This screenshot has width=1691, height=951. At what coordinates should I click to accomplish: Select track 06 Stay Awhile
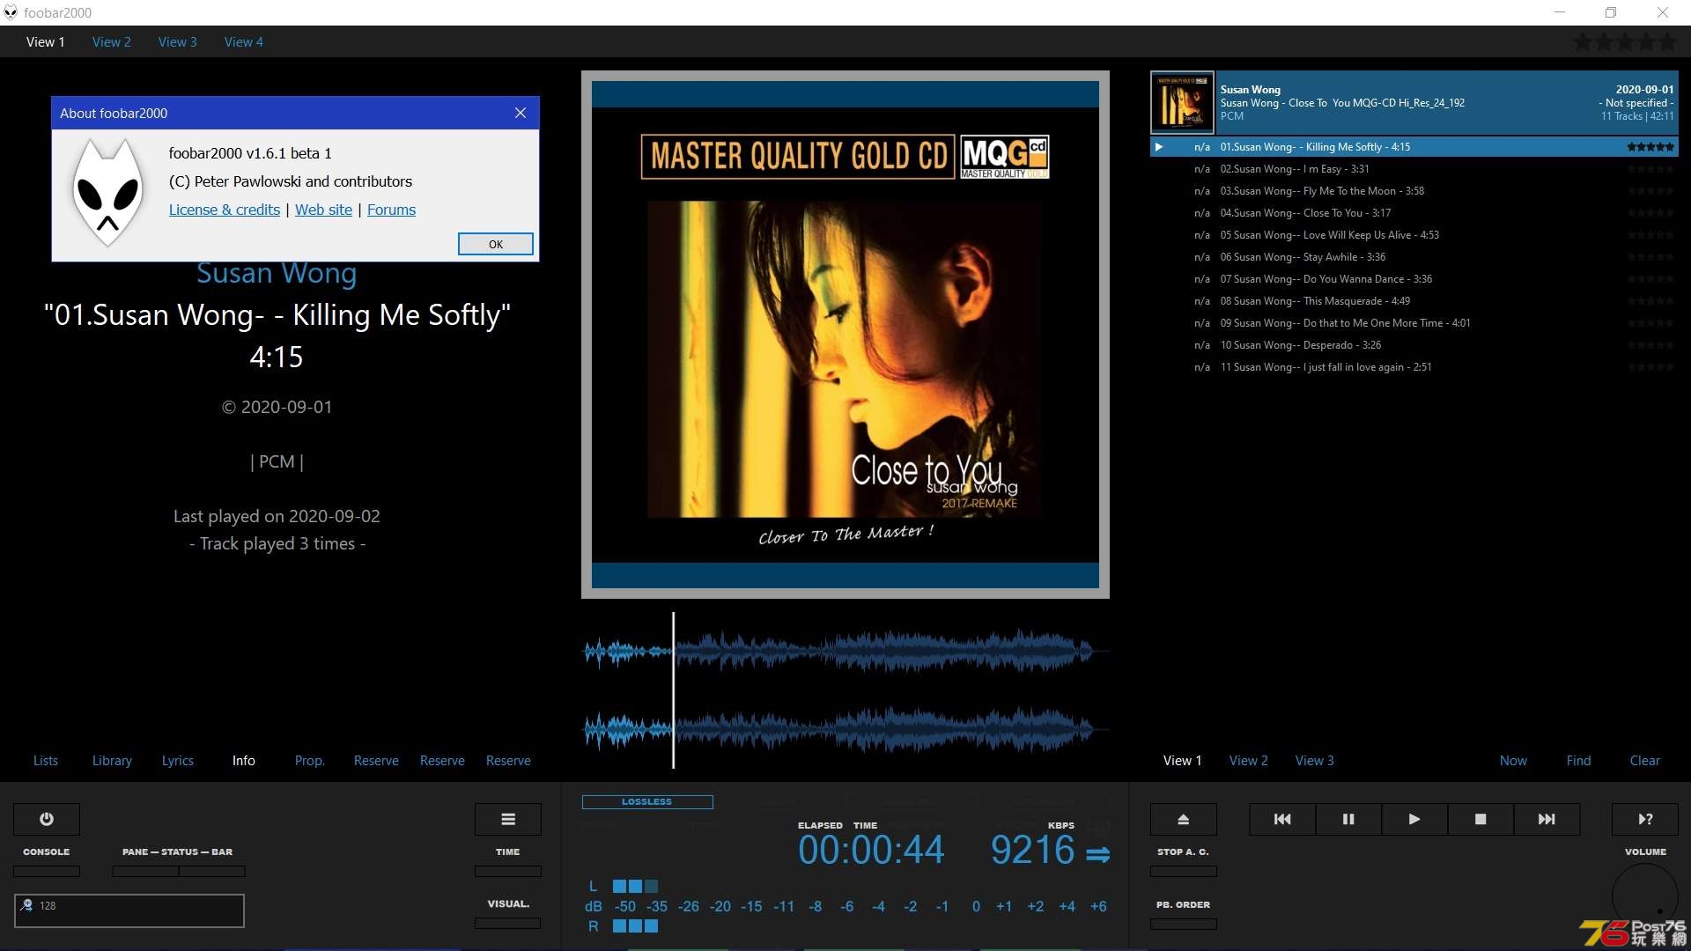pos(1414,257)
